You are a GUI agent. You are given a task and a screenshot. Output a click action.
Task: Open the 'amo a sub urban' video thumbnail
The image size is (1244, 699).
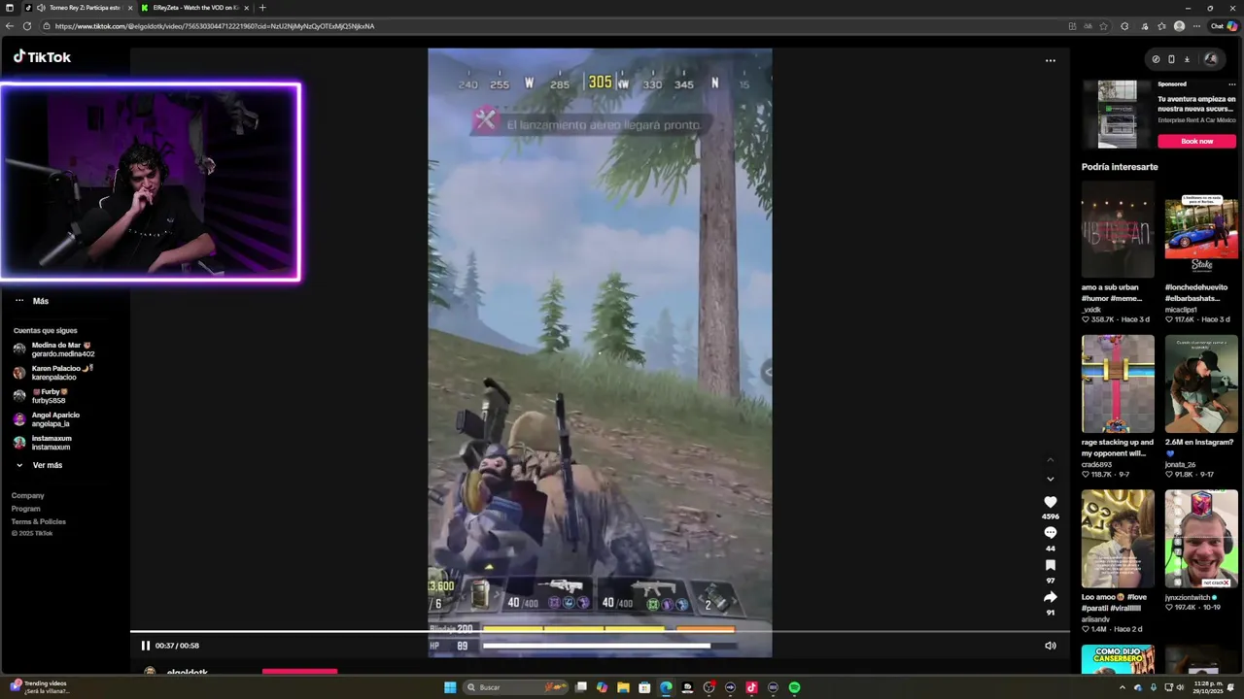[1118, 229]
